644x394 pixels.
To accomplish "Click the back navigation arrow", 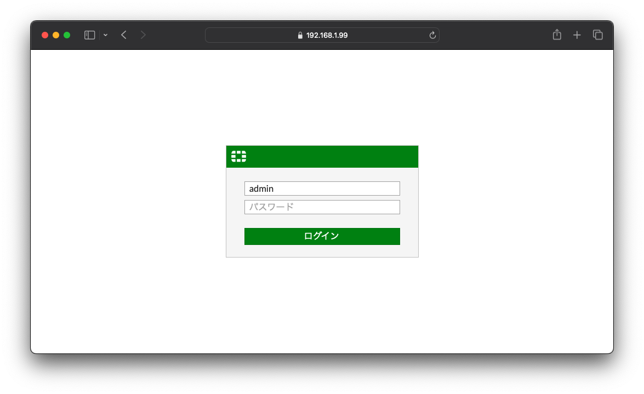I will (123, 35).
